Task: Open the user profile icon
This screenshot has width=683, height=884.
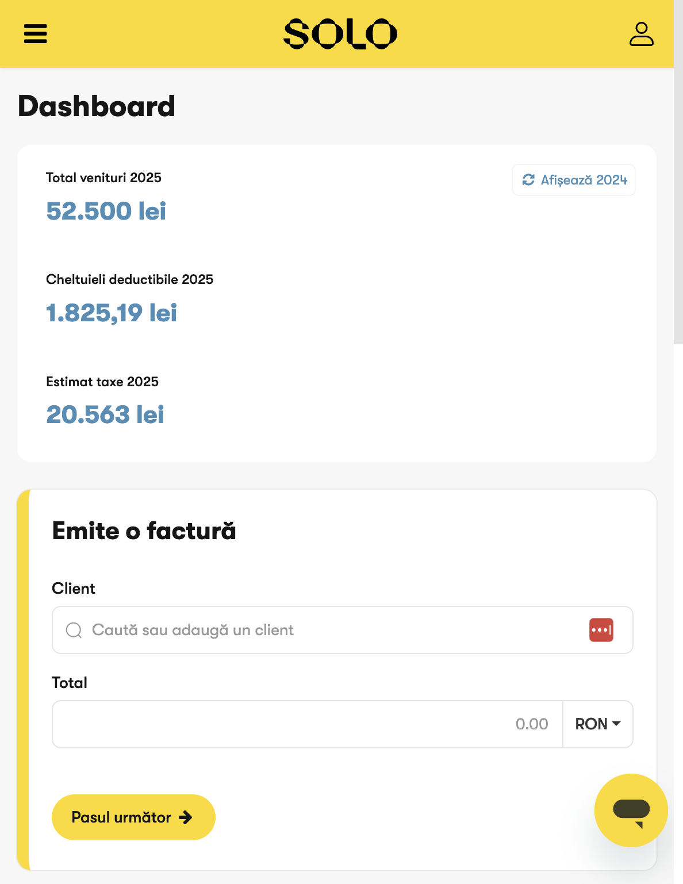Action: (x=641, y=34)
